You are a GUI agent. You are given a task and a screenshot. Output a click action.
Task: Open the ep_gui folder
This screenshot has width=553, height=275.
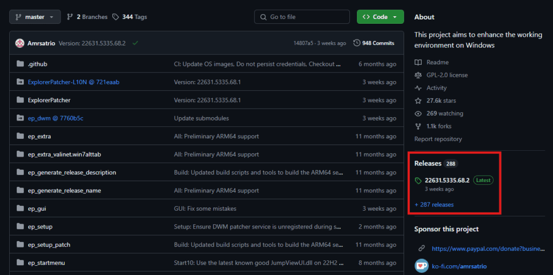point(37,209)
